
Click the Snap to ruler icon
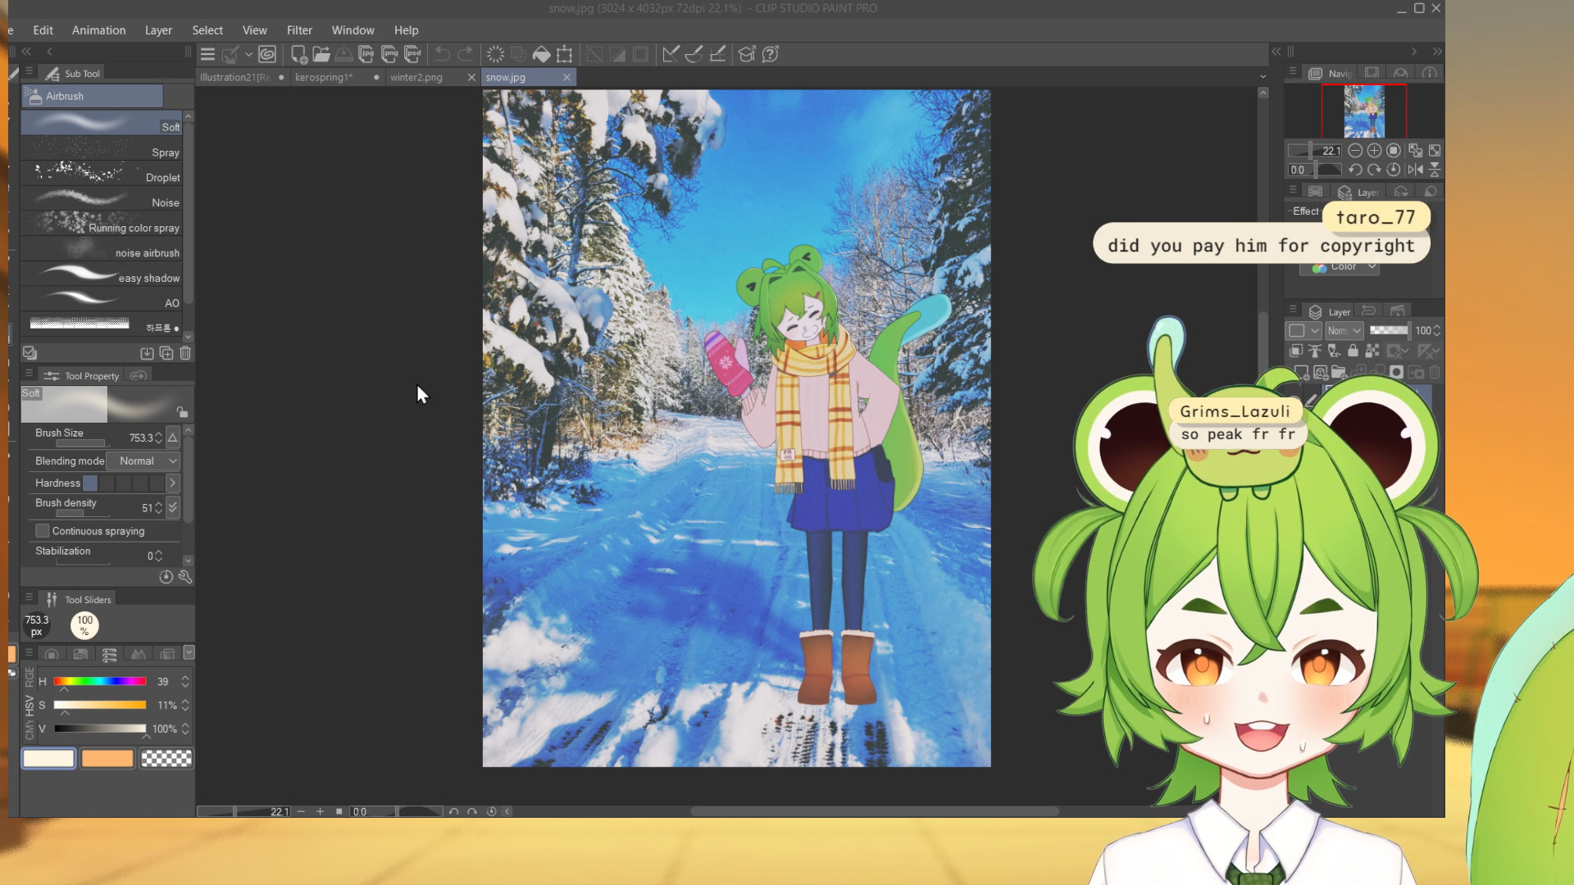click(x=671, y=54)
